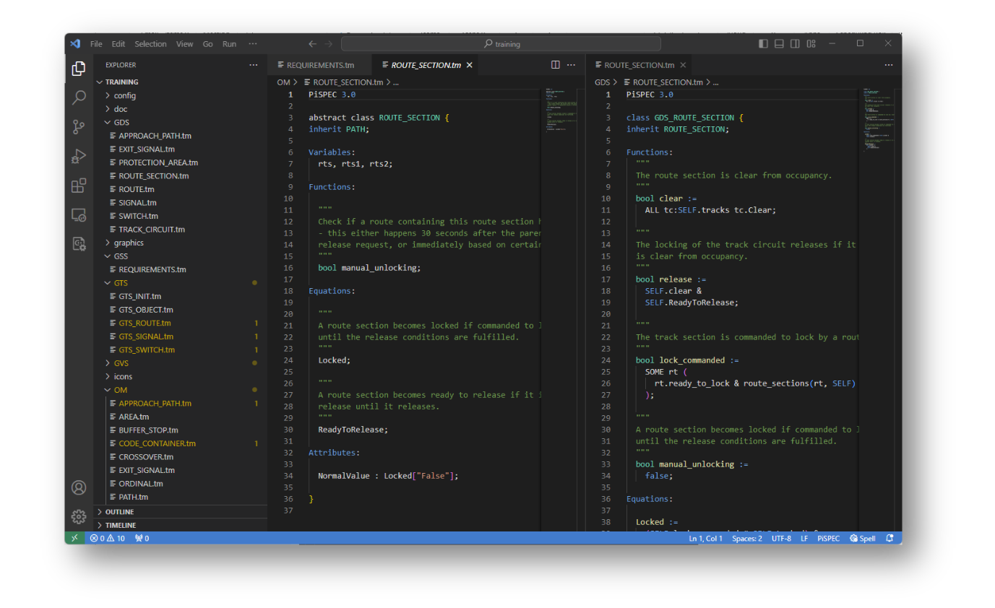Screen dimensions: 995x608
Task: Open the Run menu
Action: (229, 43)
